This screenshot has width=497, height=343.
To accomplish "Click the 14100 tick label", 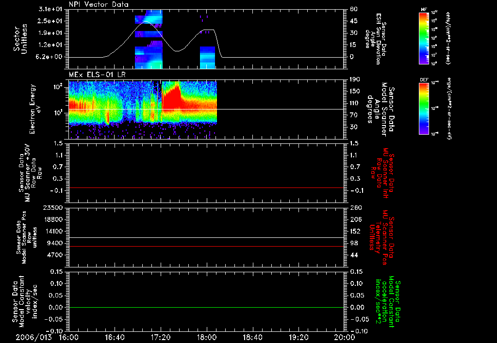I will pos(53,231).
